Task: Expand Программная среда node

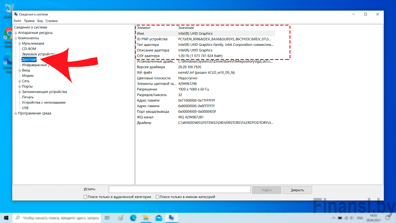Action: click(16, 113)
